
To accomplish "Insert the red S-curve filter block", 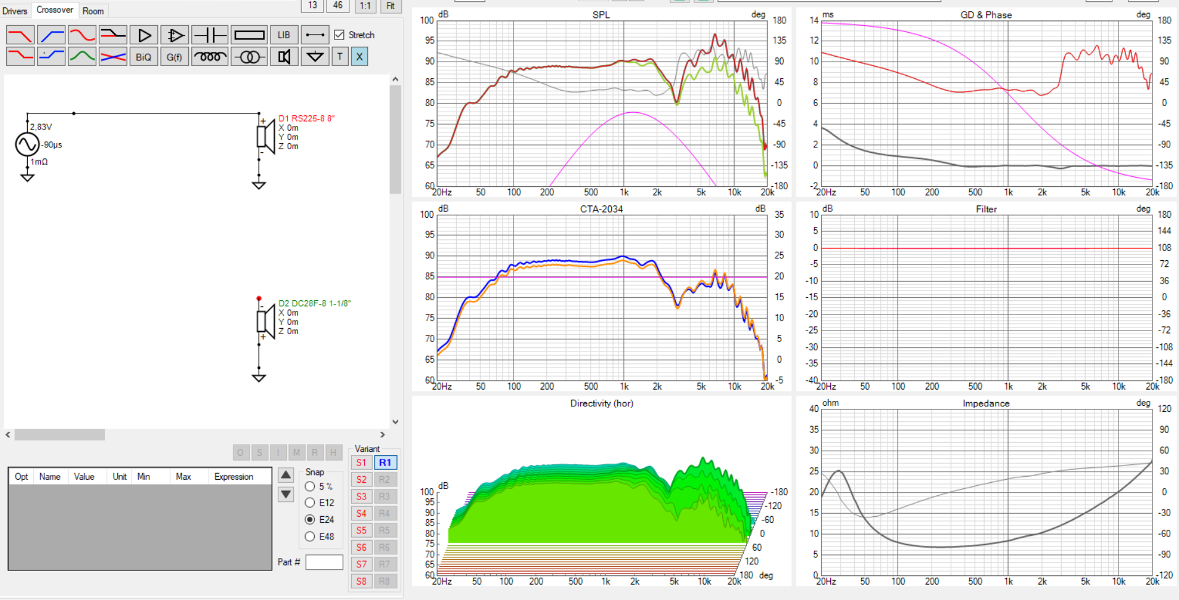I will coord(82,35).
